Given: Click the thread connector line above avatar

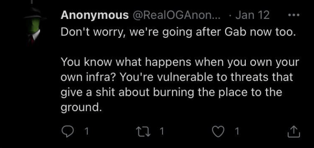Looking at the screenshot, I should 32,2.
